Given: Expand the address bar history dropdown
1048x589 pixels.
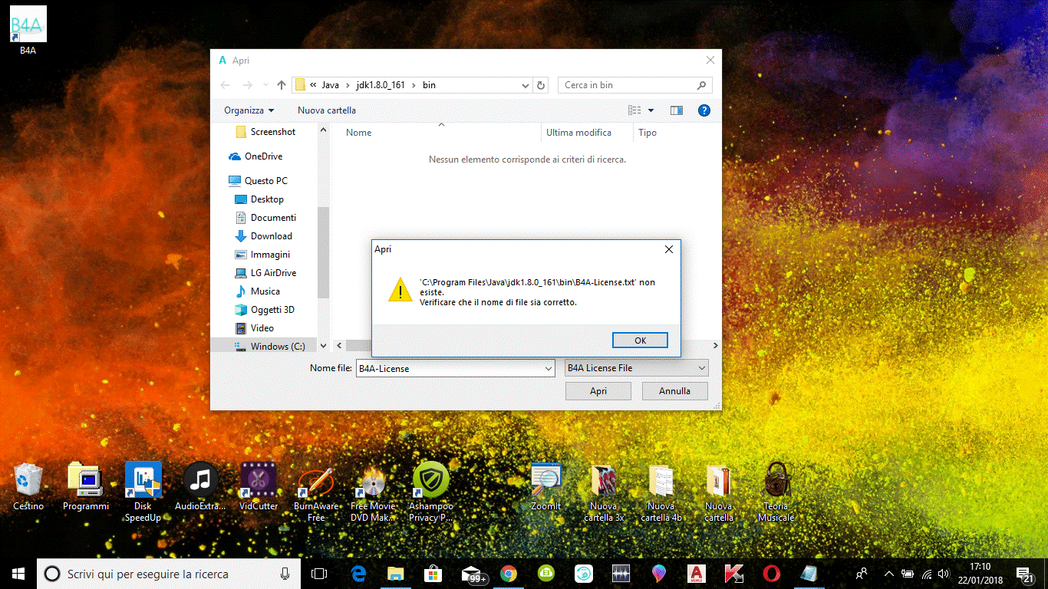Looking at the screenshot, I should tap(526, 85).
